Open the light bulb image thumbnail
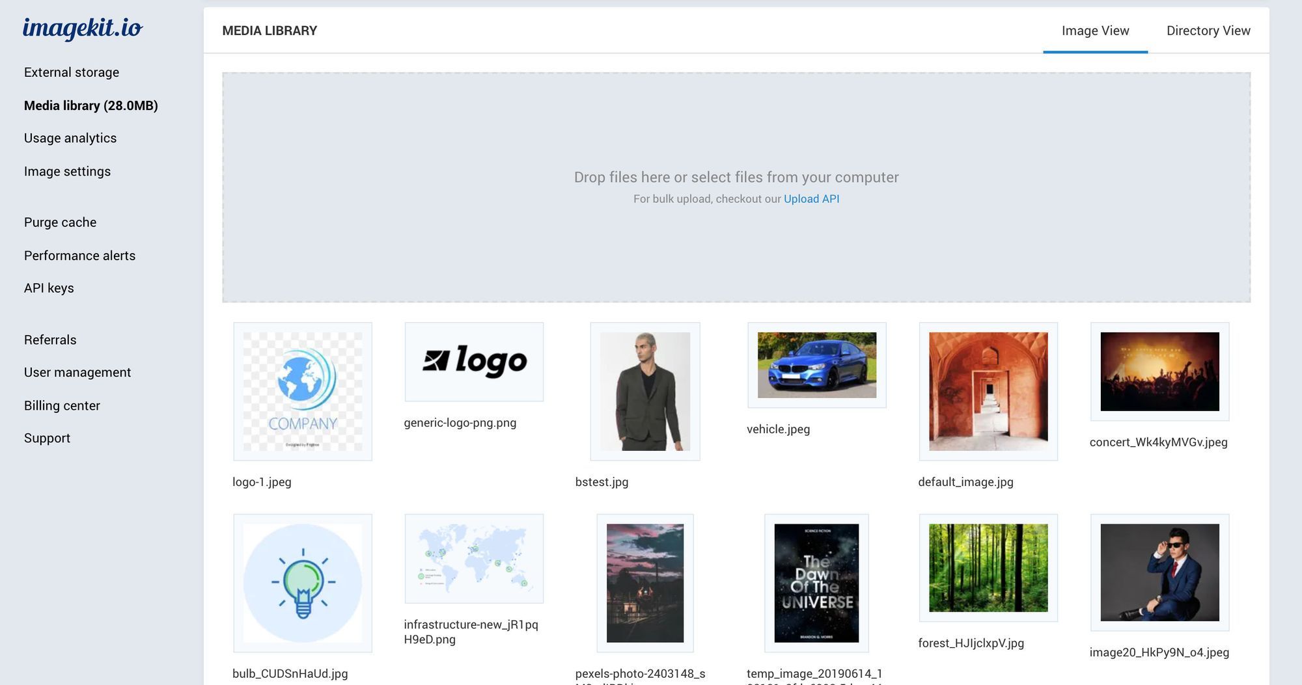The width and height of the screenshot is (1302, 685). click(x=303, y=584)
